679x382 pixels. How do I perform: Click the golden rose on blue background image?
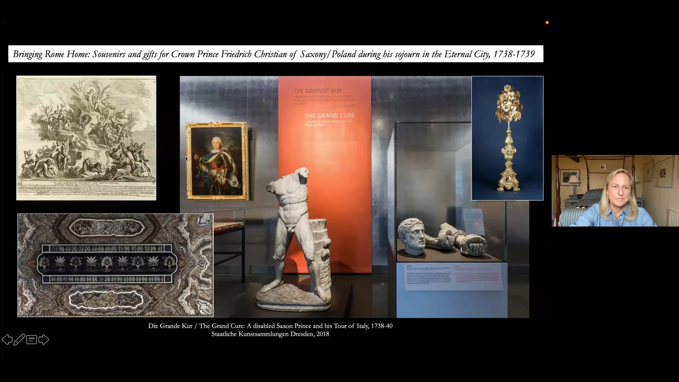coord(507,138)
